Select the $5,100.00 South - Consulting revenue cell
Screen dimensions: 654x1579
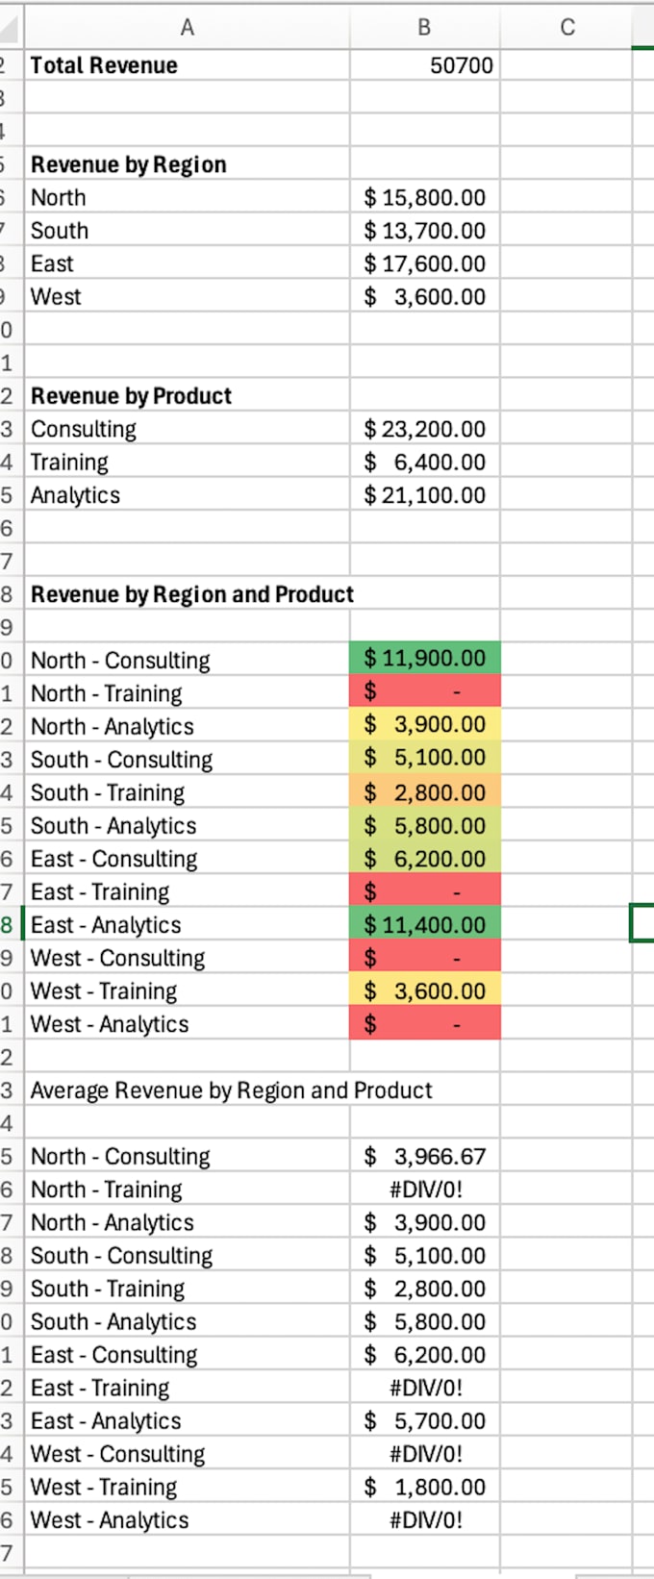click(424, 758)
